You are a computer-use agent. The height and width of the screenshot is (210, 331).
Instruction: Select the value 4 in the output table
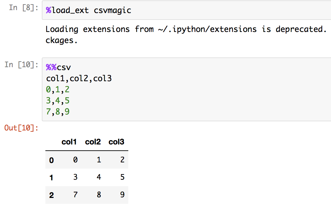pos(99,177)
